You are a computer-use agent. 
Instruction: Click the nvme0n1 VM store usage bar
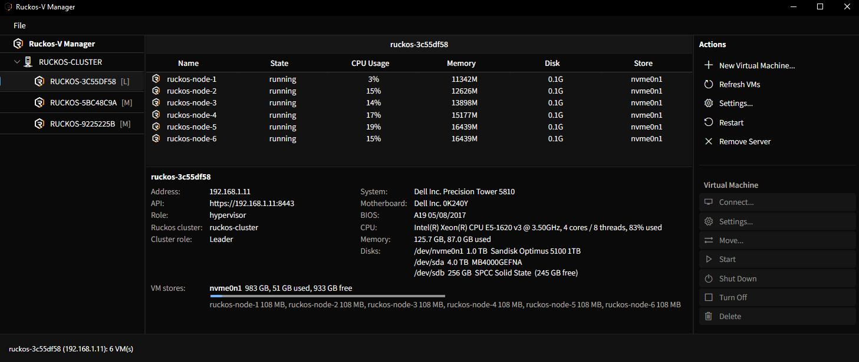click(x=327, y=296)
